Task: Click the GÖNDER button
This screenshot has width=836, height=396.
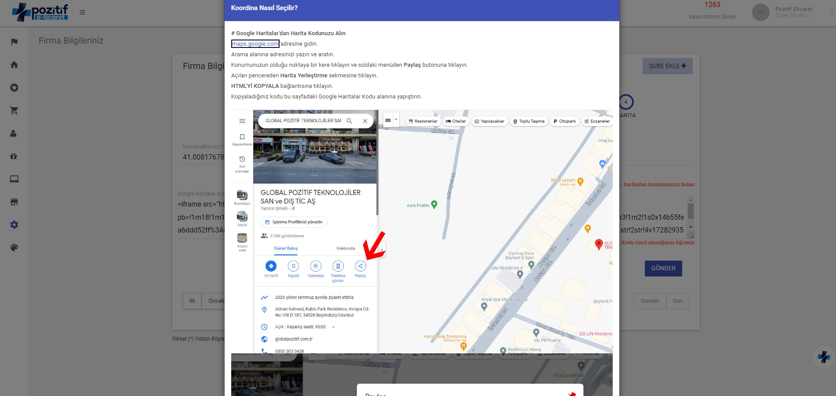Action: coord(663,268)
